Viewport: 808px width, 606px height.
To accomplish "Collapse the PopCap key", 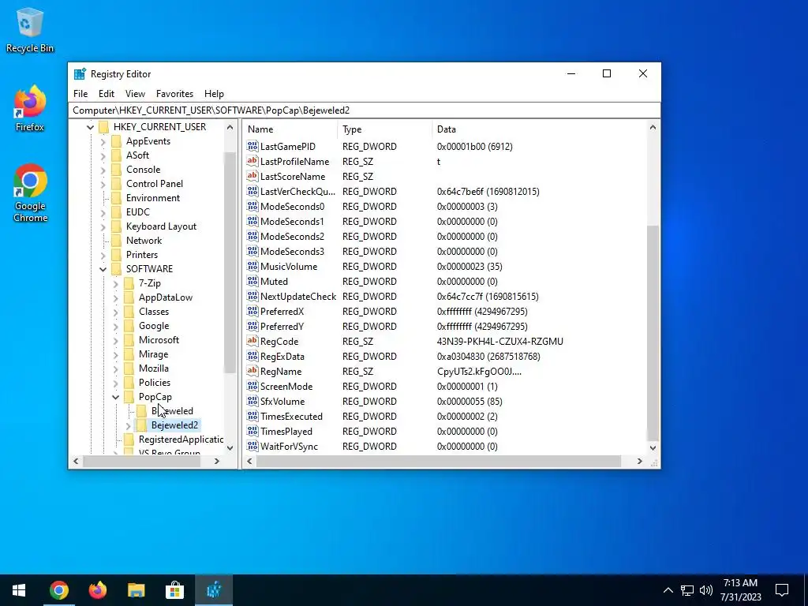I will pyautogui.click(x=115, y=397).
